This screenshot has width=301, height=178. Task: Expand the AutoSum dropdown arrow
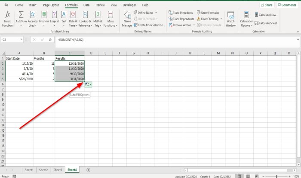click(x=21, y=26)
